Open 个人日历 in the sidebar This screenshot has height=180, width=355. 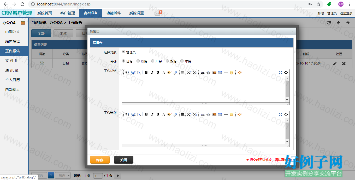(13, 80)
